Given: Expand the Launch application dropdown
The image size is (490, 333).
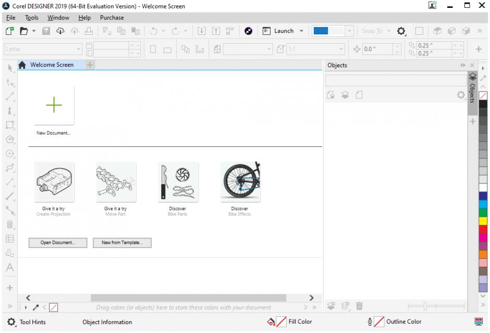Looking at the screenshot, I should pos(301,31).
